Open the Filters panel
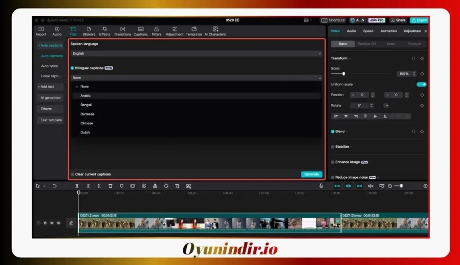 pyautogui.click(x=156, y=31)
